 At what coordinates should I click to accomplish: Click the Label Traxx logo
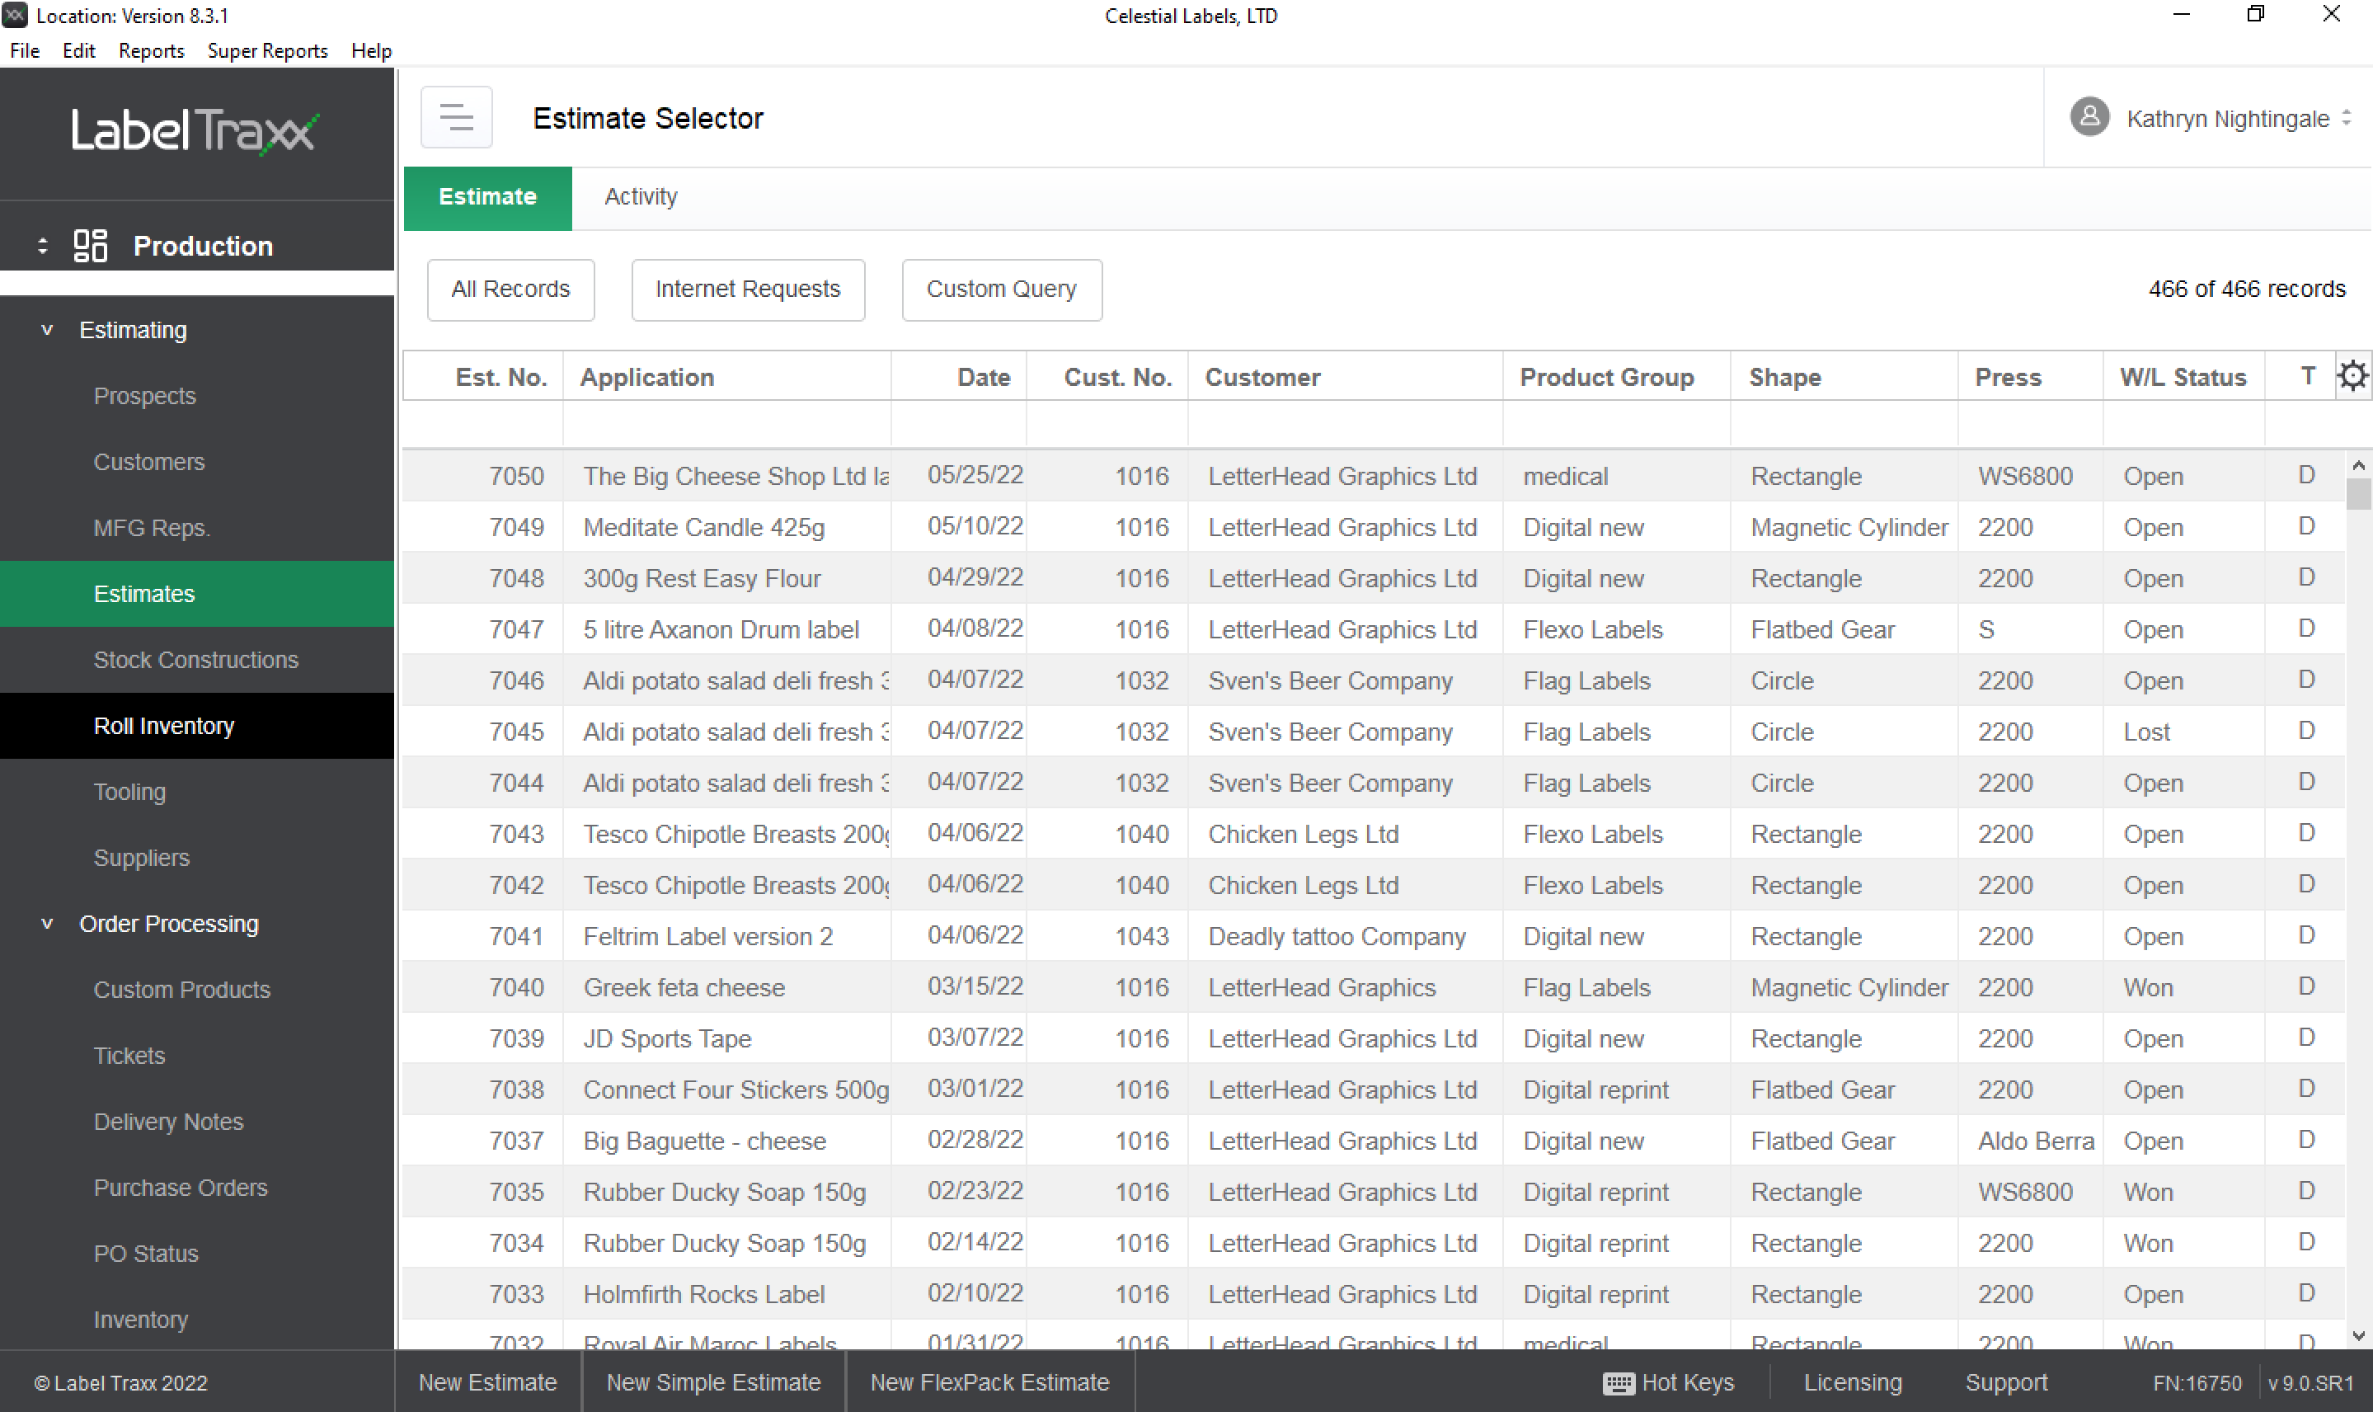pyautogui.click(x=194, y=132)
